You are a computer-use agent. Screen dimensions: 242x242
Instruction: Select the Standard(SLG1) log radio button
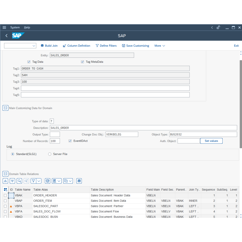(x=13, y=154)
